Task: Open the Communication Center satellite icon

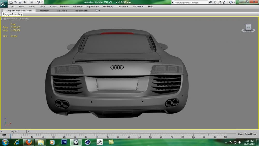Action: [x=220, y=2]
